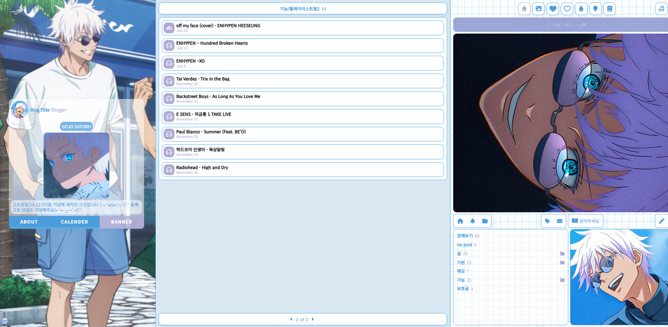The image size is (668, 327).
Task: Open the no post category
Action: tap(465, 245)
